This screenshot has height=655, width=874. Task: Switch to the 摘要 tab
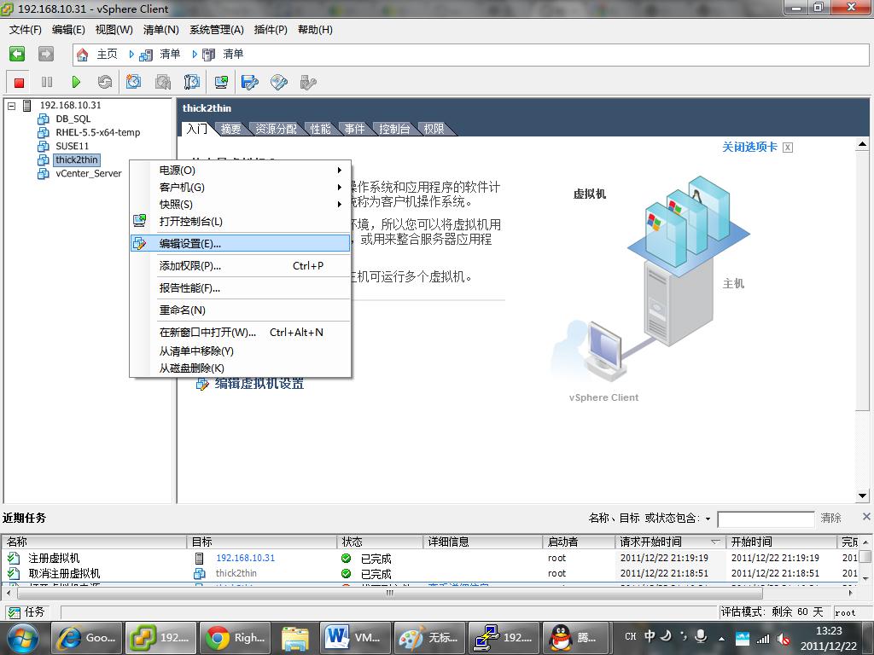[x=230, y=130]
